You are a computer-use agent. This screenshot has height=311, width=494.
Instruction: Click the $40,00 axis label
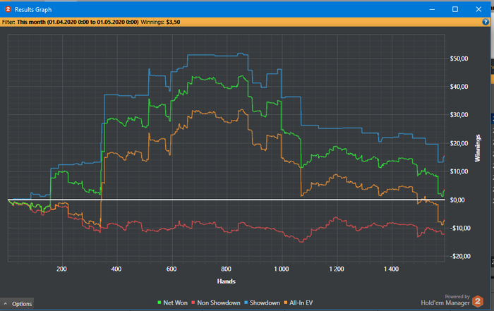(x=459, y=87)
